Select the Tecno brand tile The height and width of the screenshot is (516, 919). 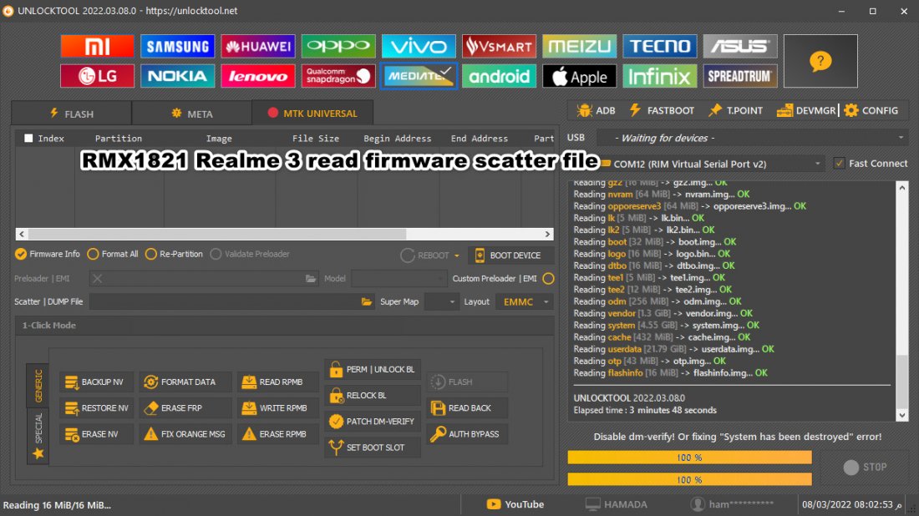coord(659,46)
